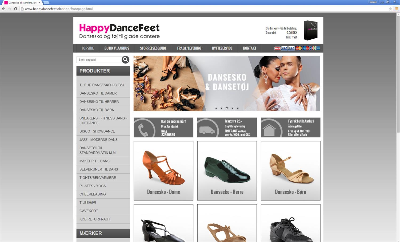The width and height of the screenshot is (400, 242).
Task: Click the magnifying glass search button
Action: point(125,60)
